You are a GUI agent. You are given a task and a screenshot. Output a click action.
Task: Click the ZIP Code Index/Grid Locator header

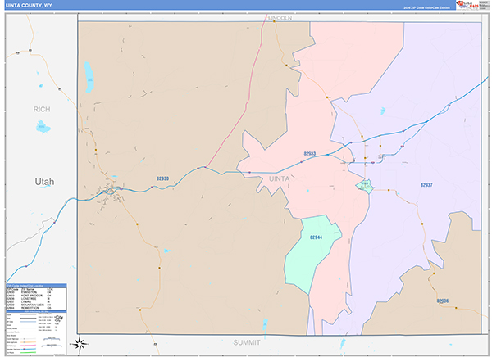pyautogui.click(x=36, y=286)
